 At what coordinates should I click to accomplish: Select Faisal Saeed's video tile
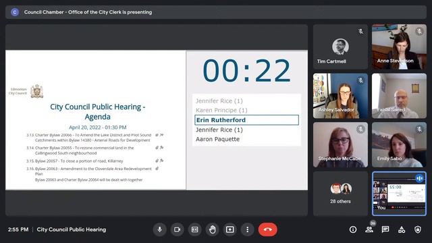[x=399, y=96]
